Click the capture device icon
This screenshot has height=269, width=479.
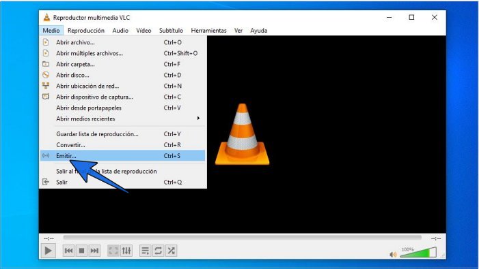click(46, 97)
